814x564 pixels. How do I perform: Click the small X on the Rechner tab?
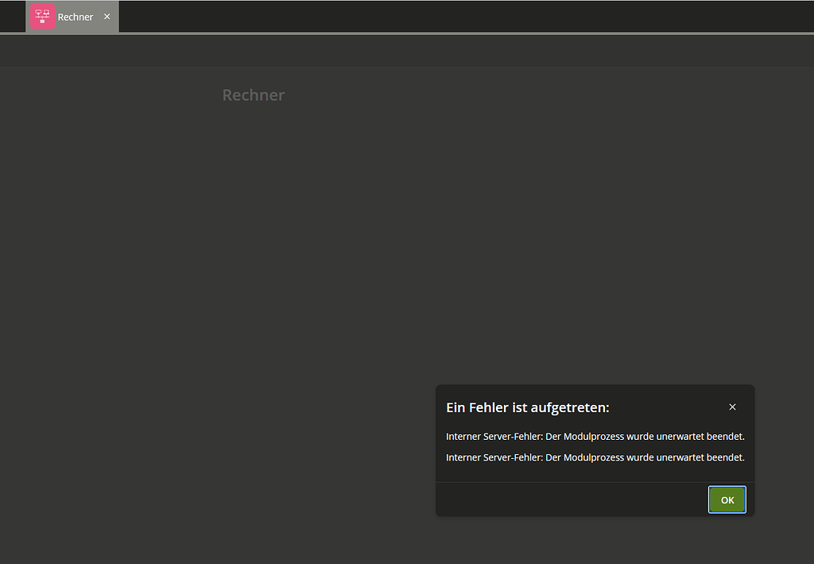pos(107,16)
